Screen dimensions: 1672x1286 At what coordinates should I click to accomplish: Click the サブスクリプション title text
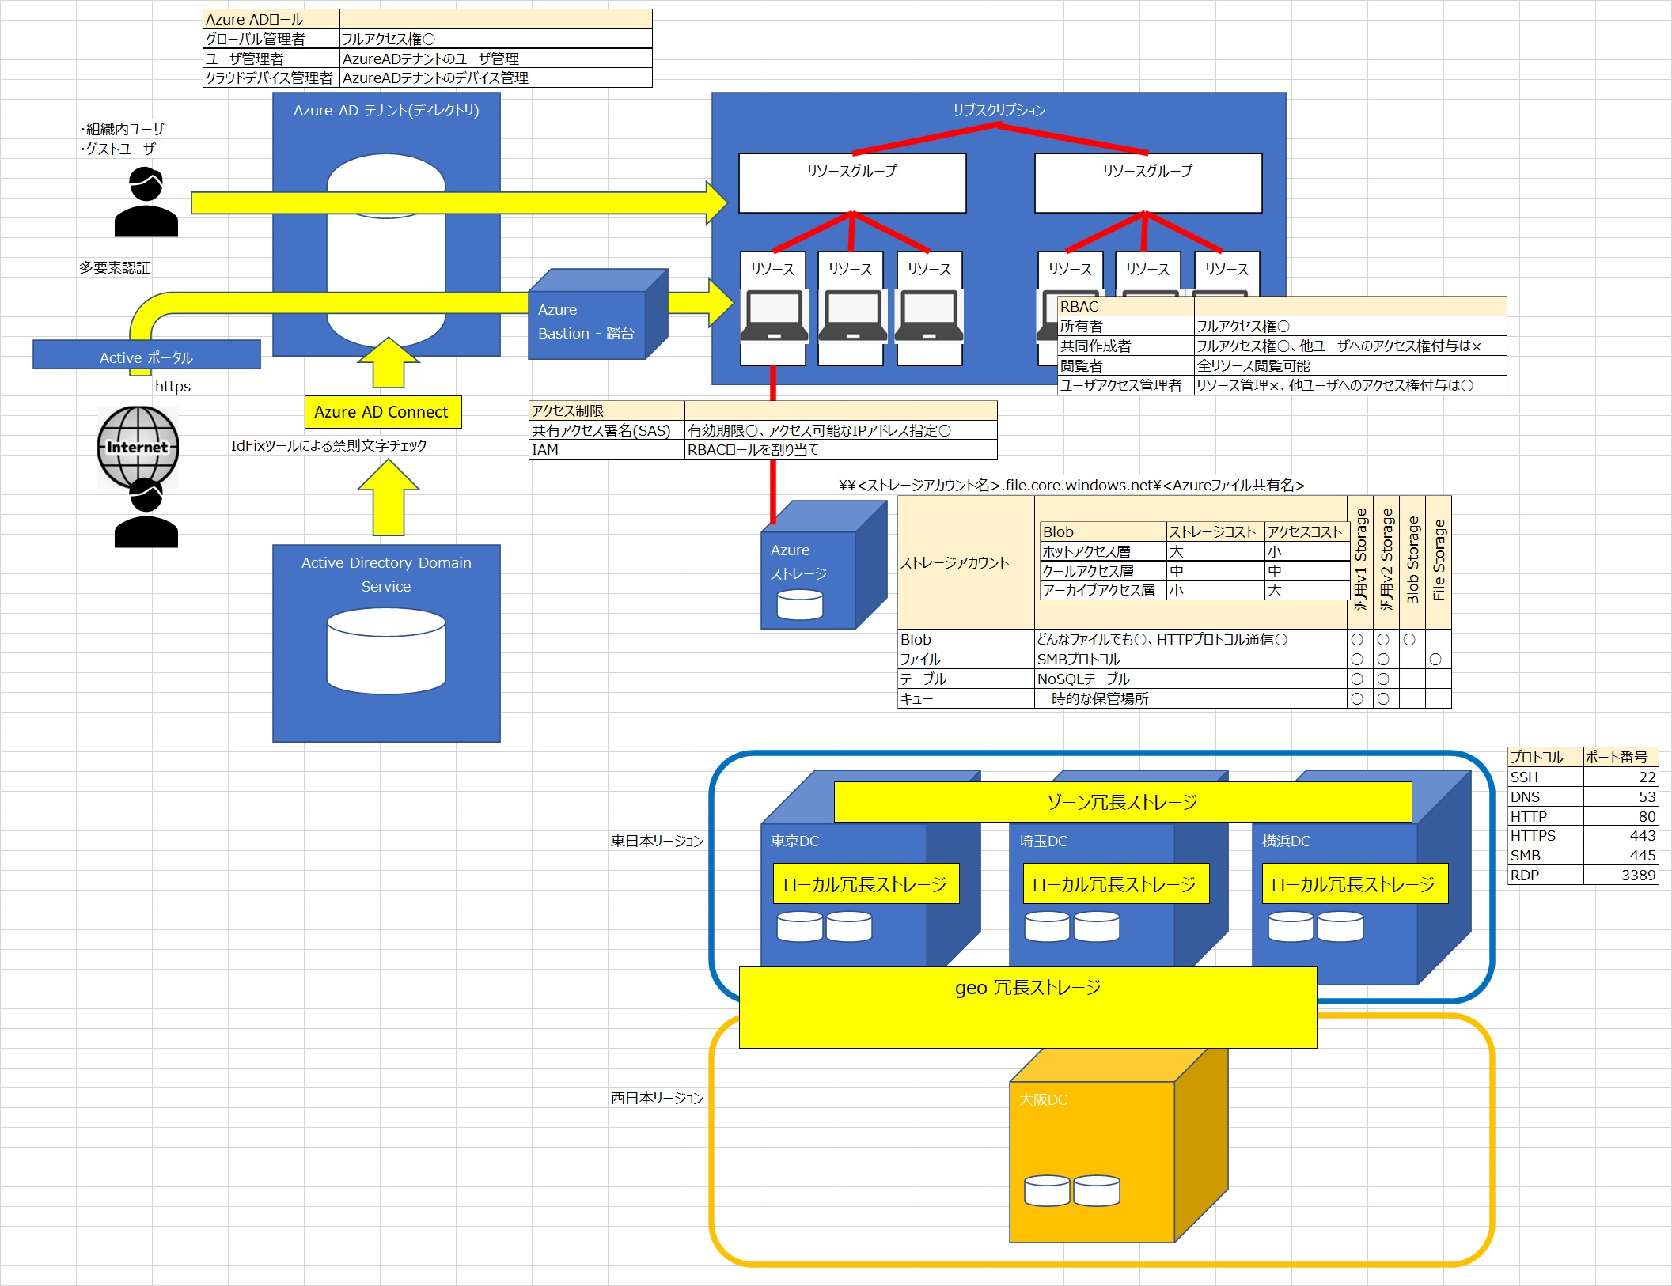pyautogui.click(x=999, y=110)
